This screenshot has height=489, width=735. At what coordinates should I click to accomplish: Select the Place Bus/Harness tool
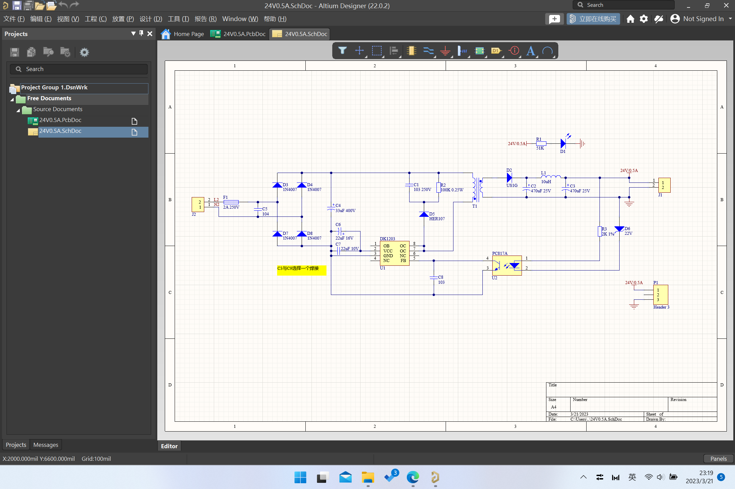click(x=462, y=51)
